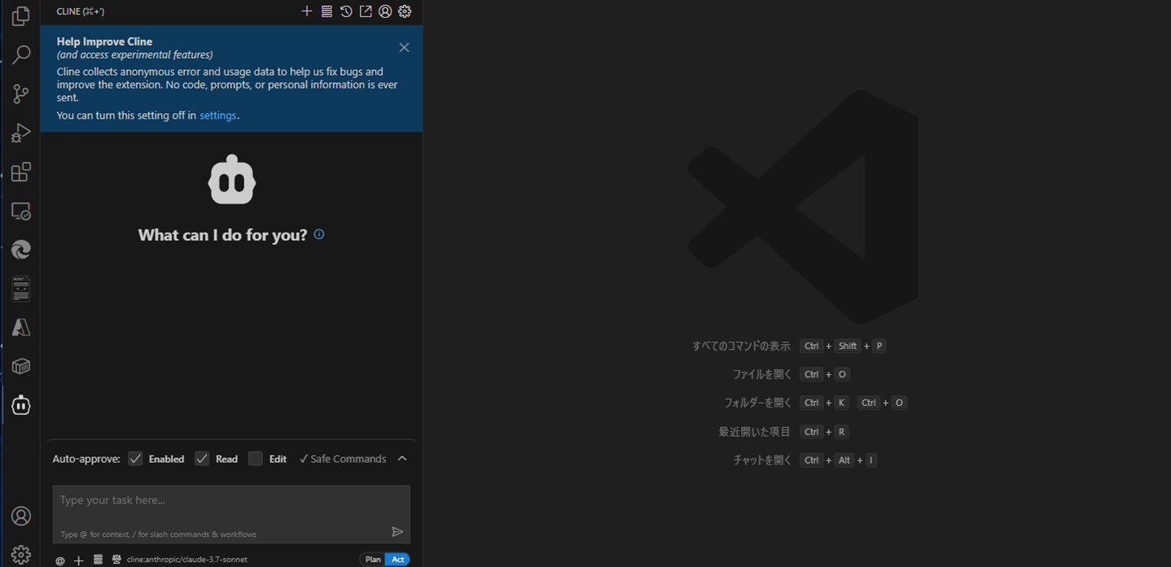1171x567 pixels.
Task: Open the Source Control view
Action: 21,94
